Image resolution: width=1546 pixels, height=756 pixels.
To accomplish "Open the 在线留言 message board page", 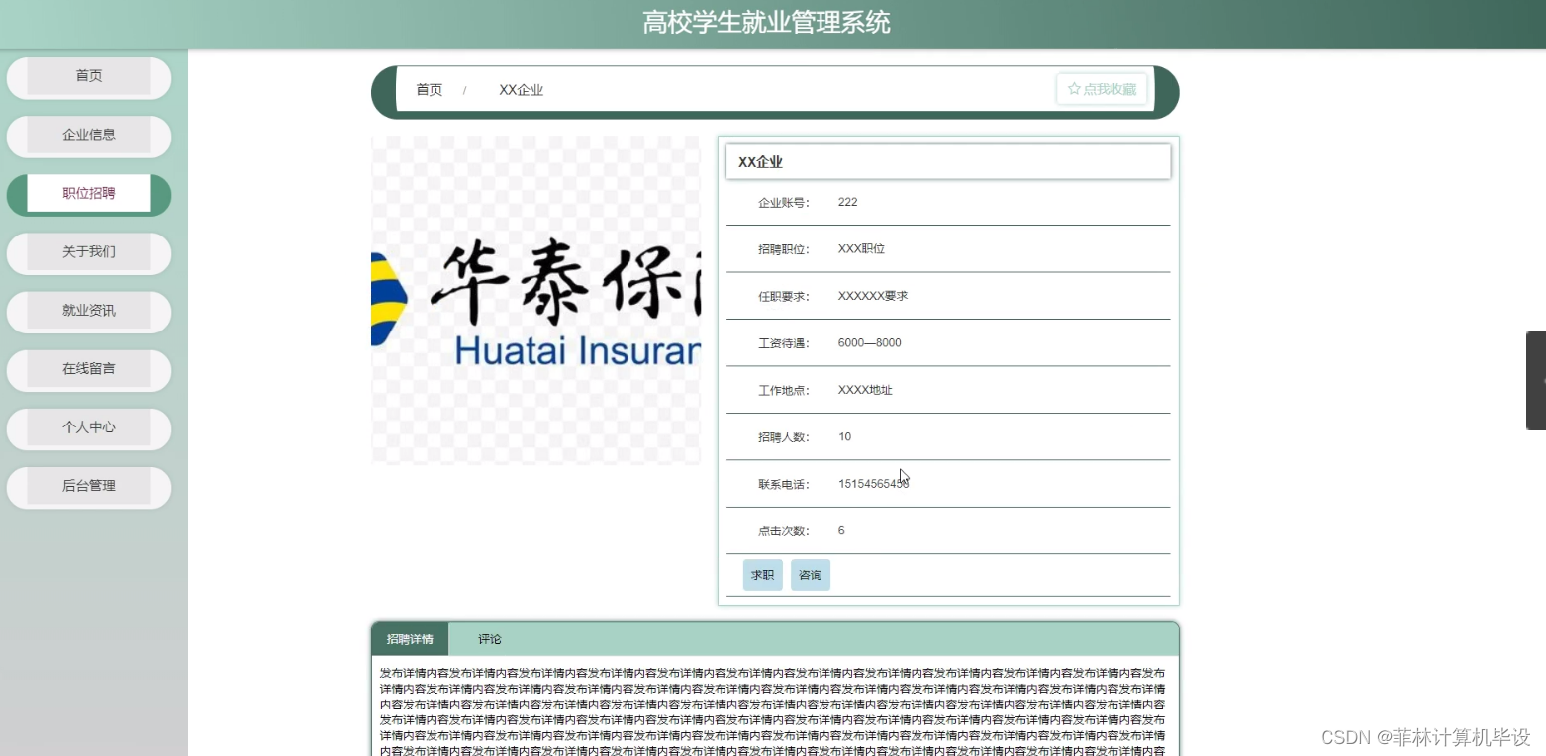I will click(x=88, y=369).
